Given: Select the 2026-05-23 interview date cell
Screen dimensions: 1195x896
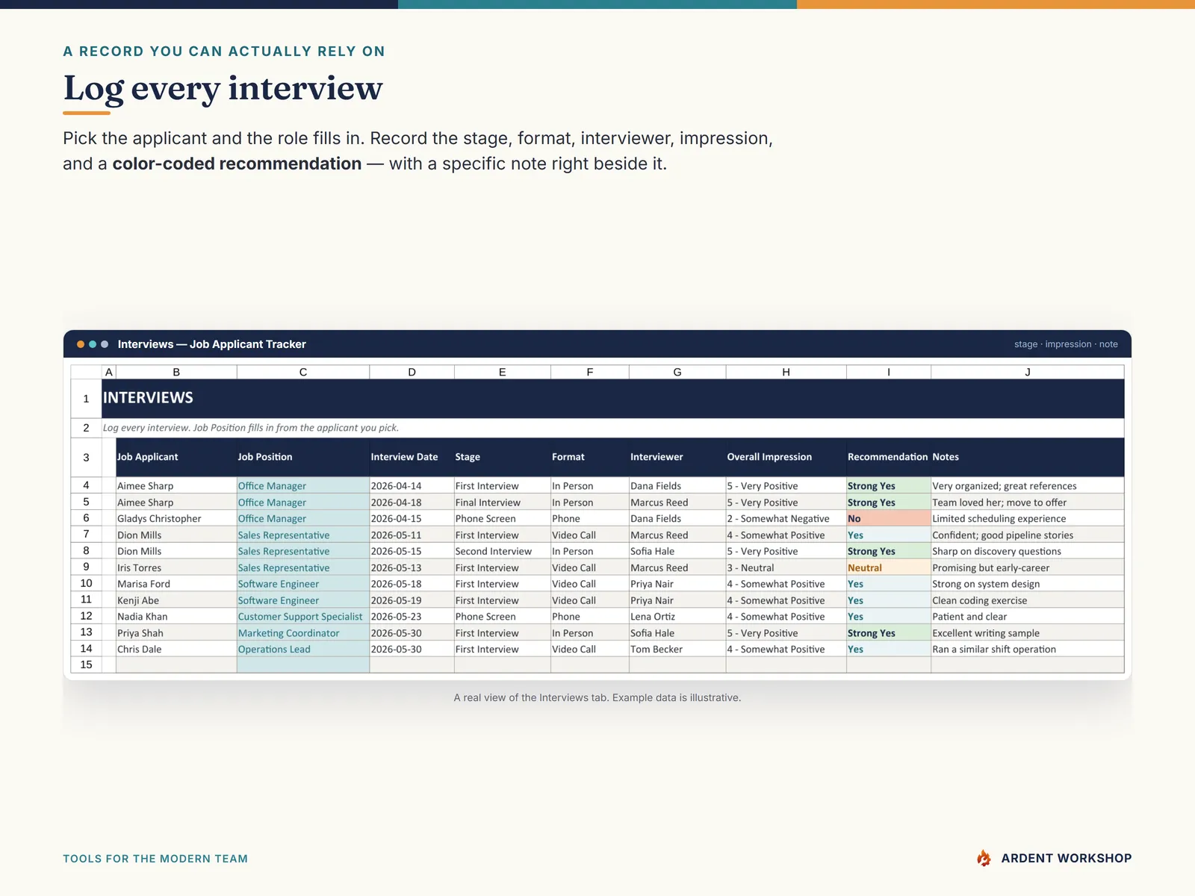Looking at the screenshot, I should (x=412, y=617).
